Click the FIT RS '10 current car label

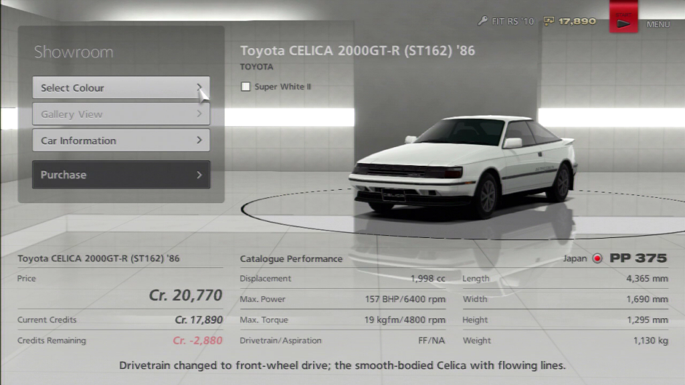click(512, 21)
